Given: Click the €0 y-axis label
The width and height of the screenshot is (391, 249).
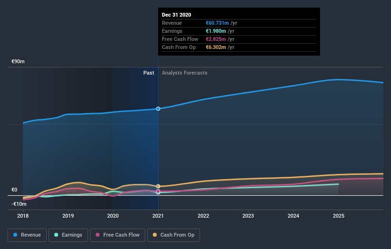Looking at the screenshot, I should point(14,190).
